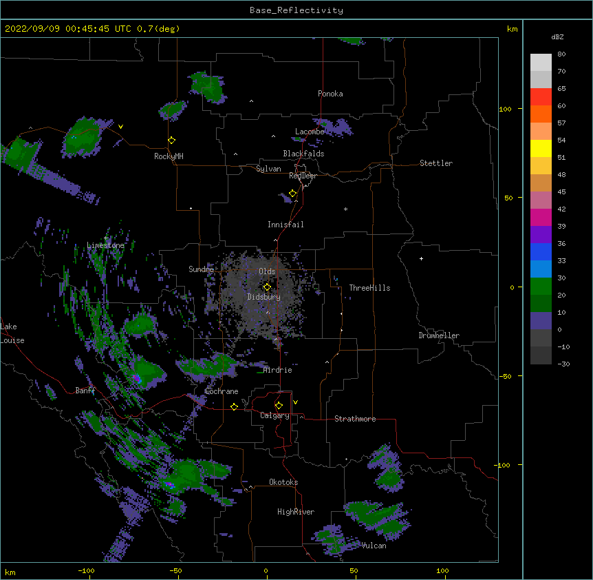Click the Lake Louise label
This screenshot has width=593, height=580.
[12, 333]
